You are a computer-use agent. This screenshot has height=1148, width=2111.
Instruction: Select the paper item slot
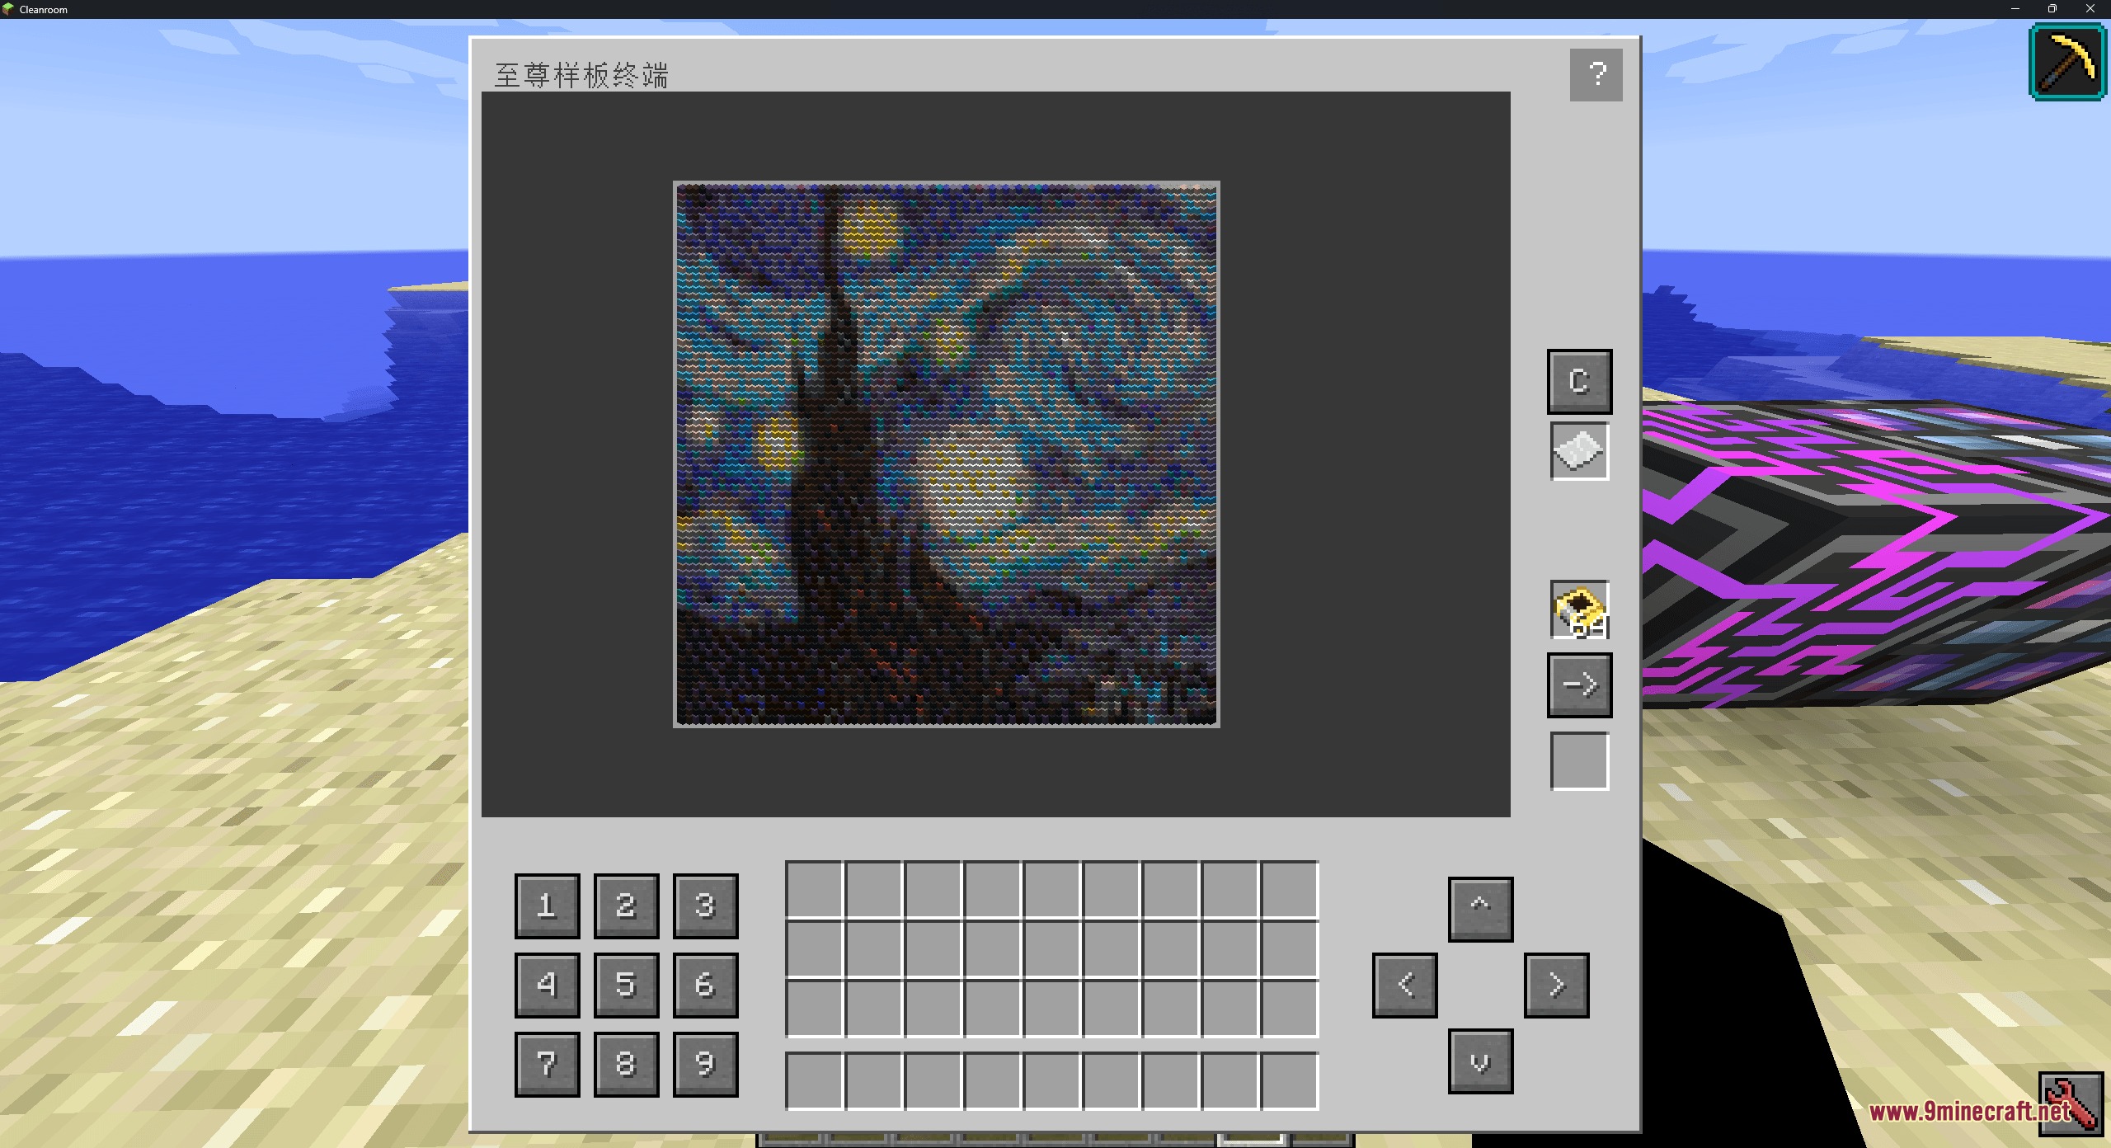click(1579, 450)
